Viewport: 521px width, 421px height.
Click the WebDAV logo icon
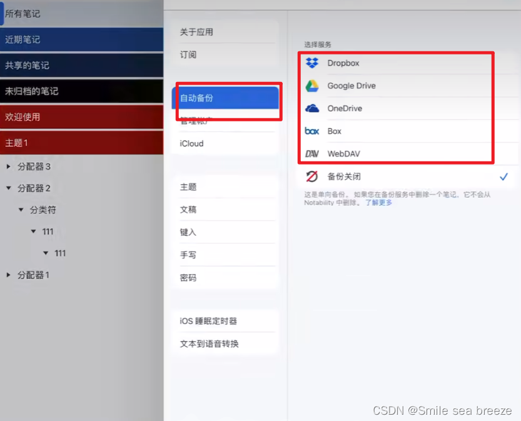coord(311,153)
